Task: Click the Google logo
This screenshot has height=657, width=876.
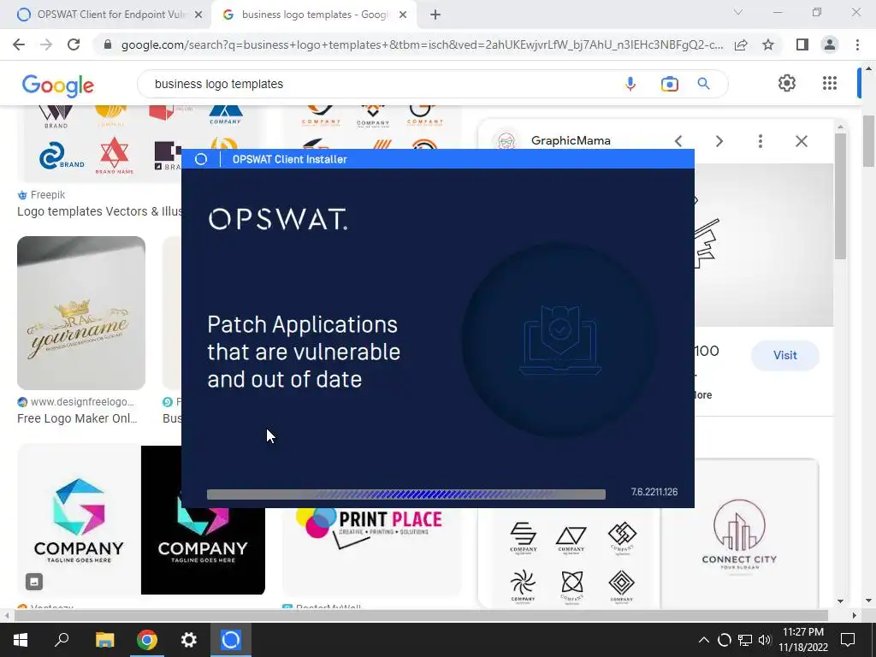Action: tap(58, 85)
